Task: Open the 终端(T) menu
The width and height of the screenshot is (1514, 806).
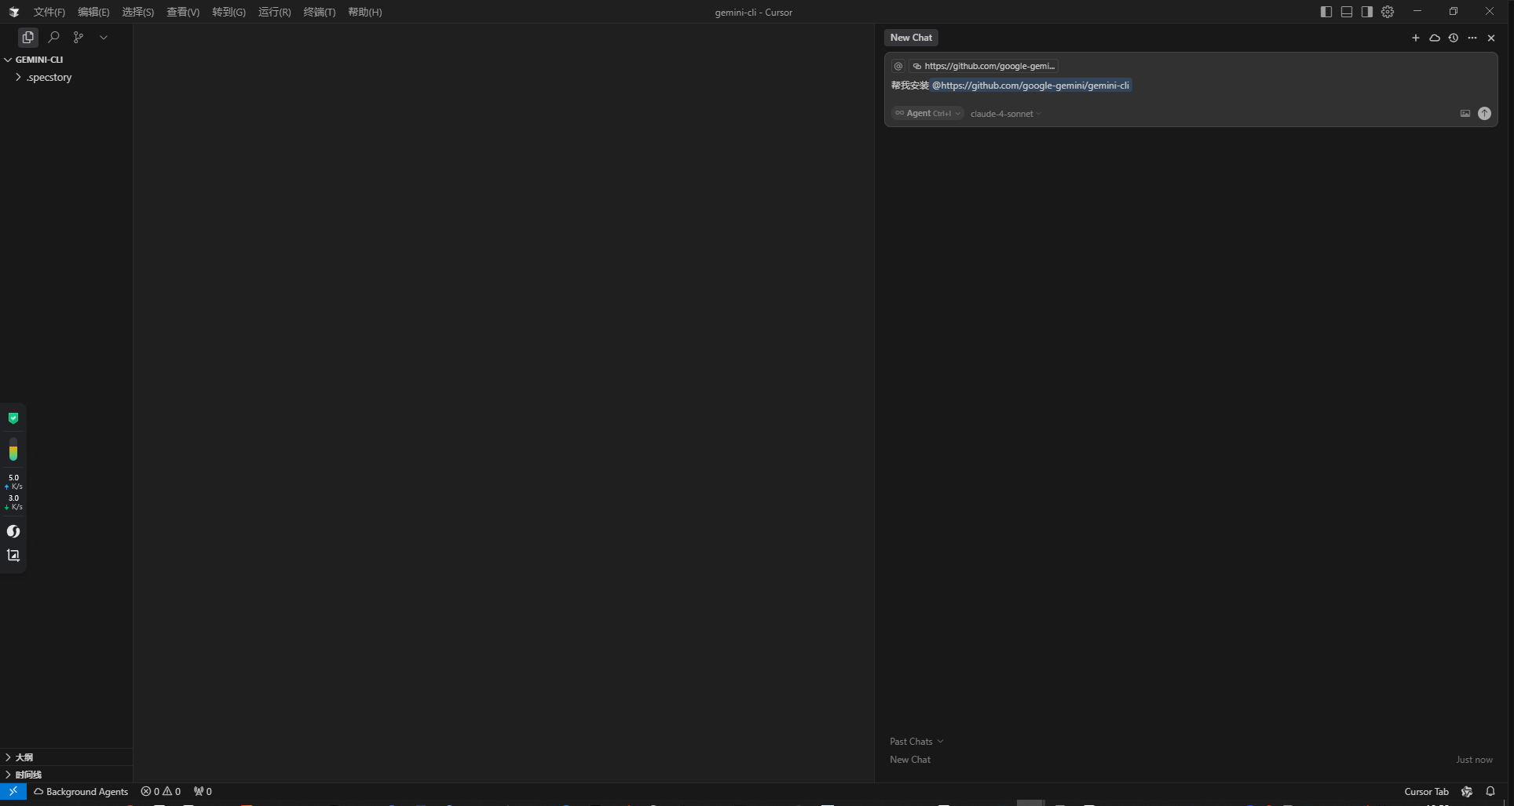Action: point(319,12)
